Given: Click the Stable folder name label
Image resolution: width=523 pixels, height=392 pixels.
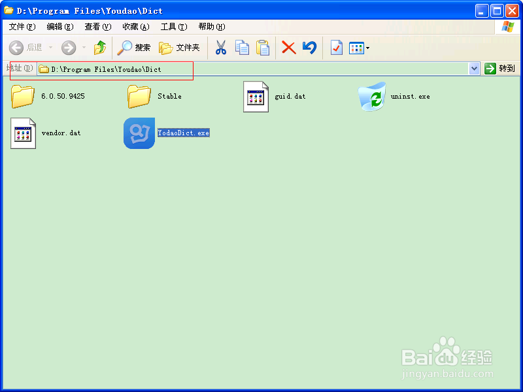Looking at the screenshot, I should pyautogui.click(x=169, y=96).
